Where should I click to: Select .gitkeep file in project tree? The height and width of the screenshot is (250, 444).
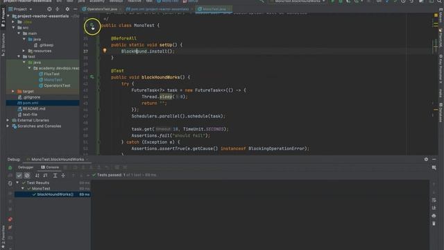(x=46, y=45)
